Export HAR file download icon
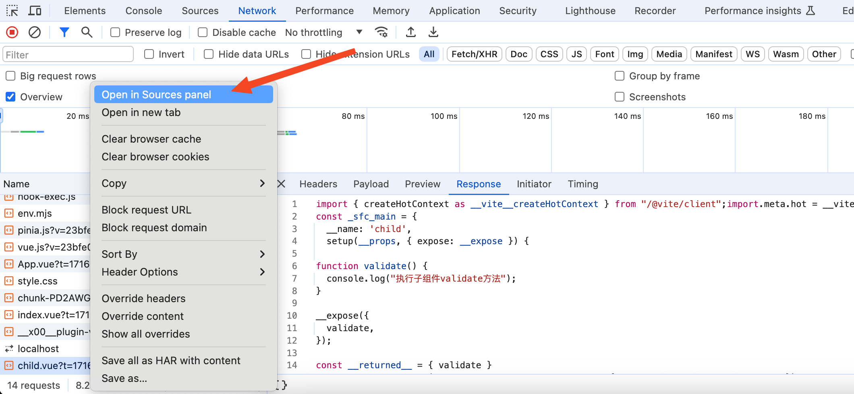 pos(433,32)
